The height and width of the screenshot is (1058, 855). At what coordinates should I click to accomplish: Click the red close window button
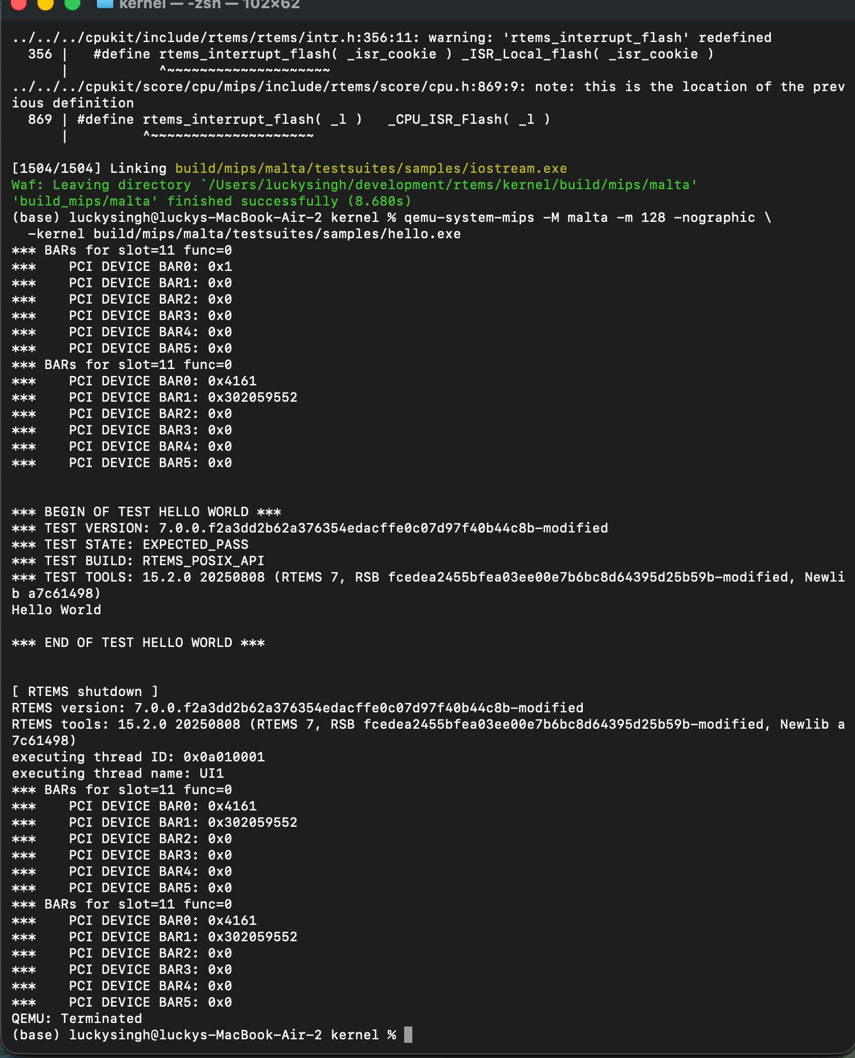click(x=19, y=4)
